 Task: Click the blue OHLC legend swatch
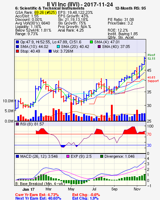[17, 42]
